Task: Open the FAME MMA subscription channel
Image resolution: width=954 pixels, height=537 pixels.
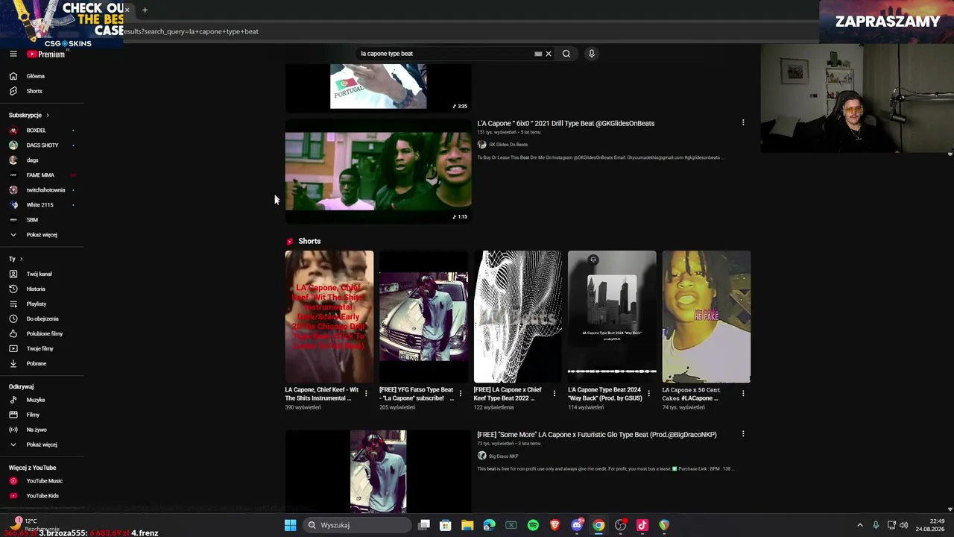Action: (x=42, y=175)
